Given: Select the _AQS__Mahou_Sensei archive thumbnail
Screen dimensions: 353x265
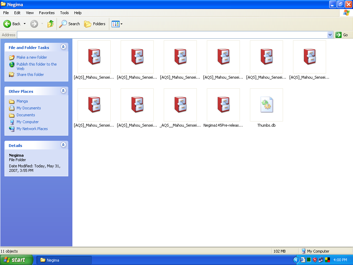Looking at the screenshot, I should 180,105.
